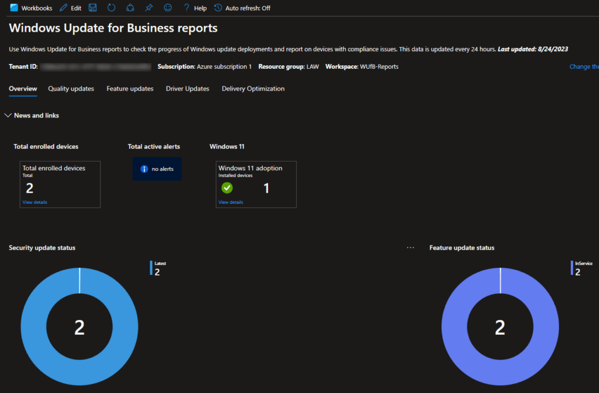Select the Delivery Optimization tab

253,89
